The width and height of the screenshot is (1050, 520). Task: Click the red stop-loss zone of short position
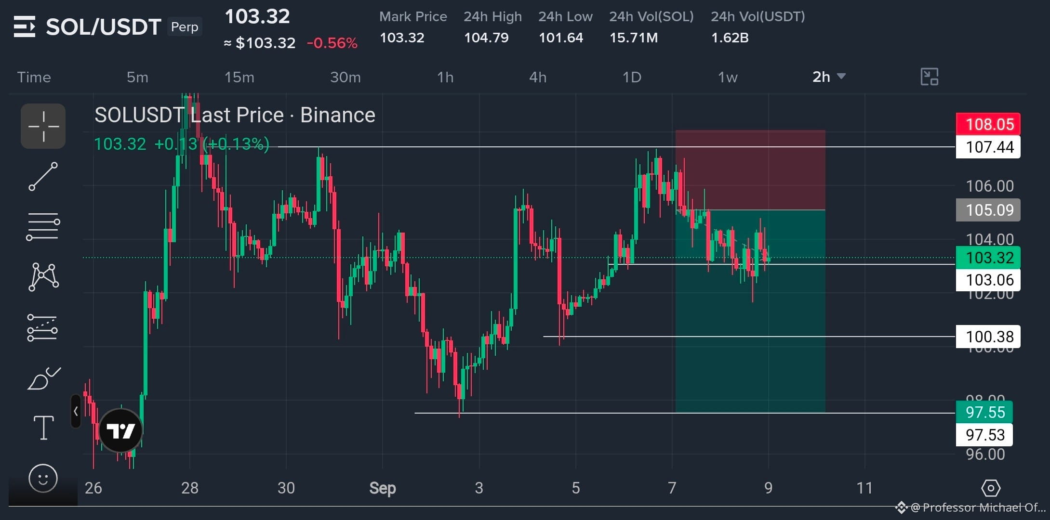[750, 170]
